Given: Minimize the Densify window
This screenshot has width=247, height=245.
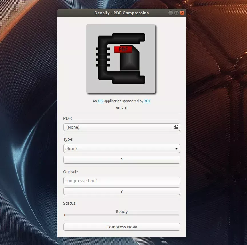Looking at the screenshot, I should pyautogui.click(x=170, y=13).
